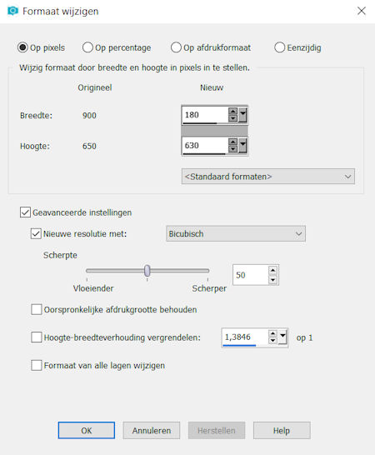
Task: Confirm the resize with OK button
Action: (x=86, y=430)
